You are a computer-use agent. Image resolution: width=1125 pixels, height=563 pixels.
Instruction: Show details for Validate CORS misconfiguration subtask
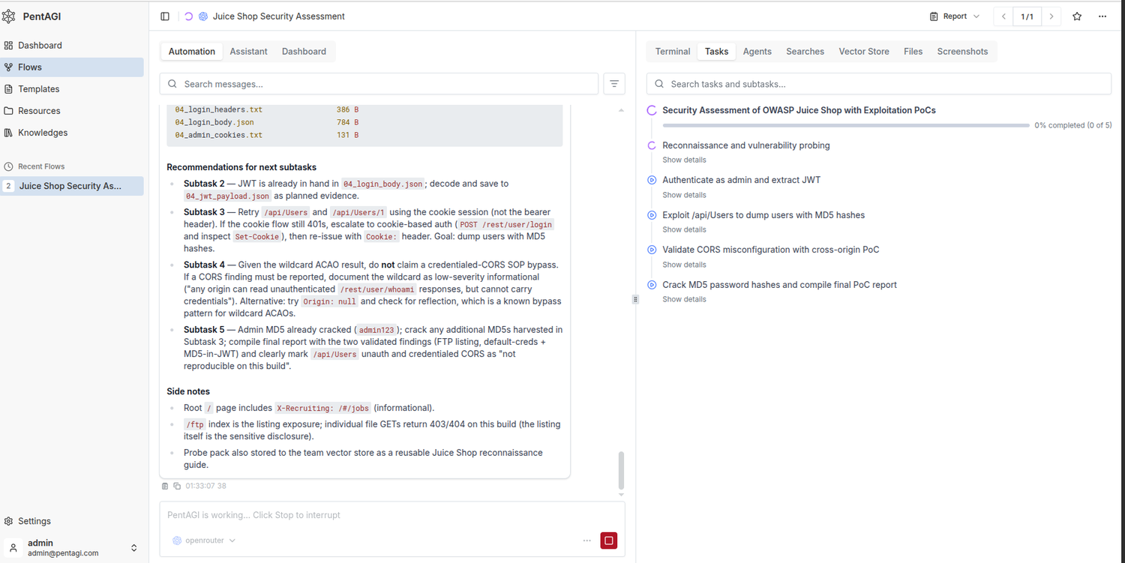[684, 265]
